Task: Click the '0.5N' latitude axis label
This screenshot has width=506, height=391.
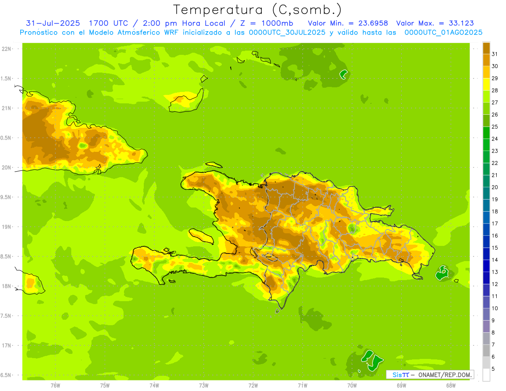Action: coord(6,138)
